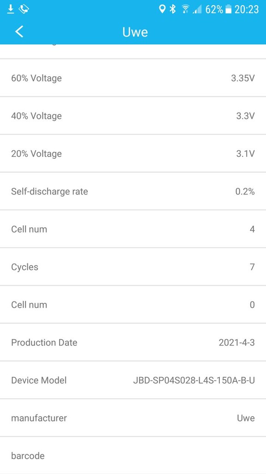The image size is (266, 474).
Task: Open the Self-discharge rate setting
Action: [133, 191]
